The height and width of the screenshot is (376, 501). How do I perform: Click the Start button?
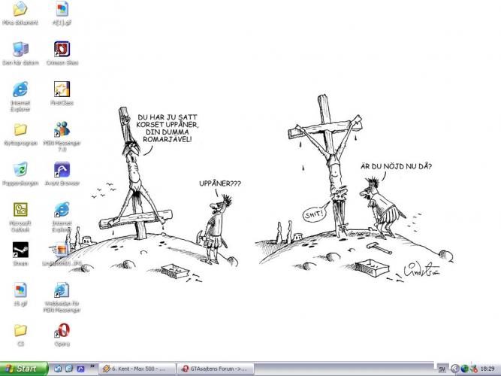(x=23, y=368)
